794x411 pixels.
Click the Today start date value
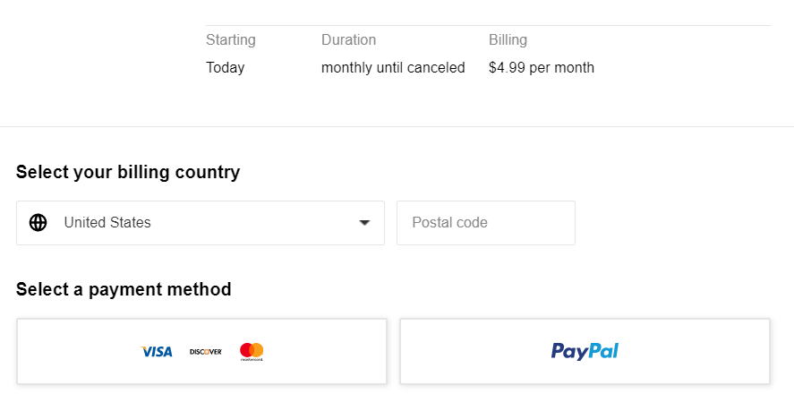click(x=226, y=67)
